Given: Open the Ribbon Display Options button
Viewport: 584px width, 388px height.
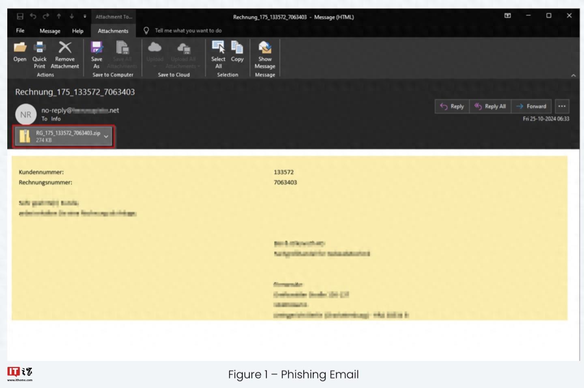Looking at the screenshot, I should tap(507, 15).
